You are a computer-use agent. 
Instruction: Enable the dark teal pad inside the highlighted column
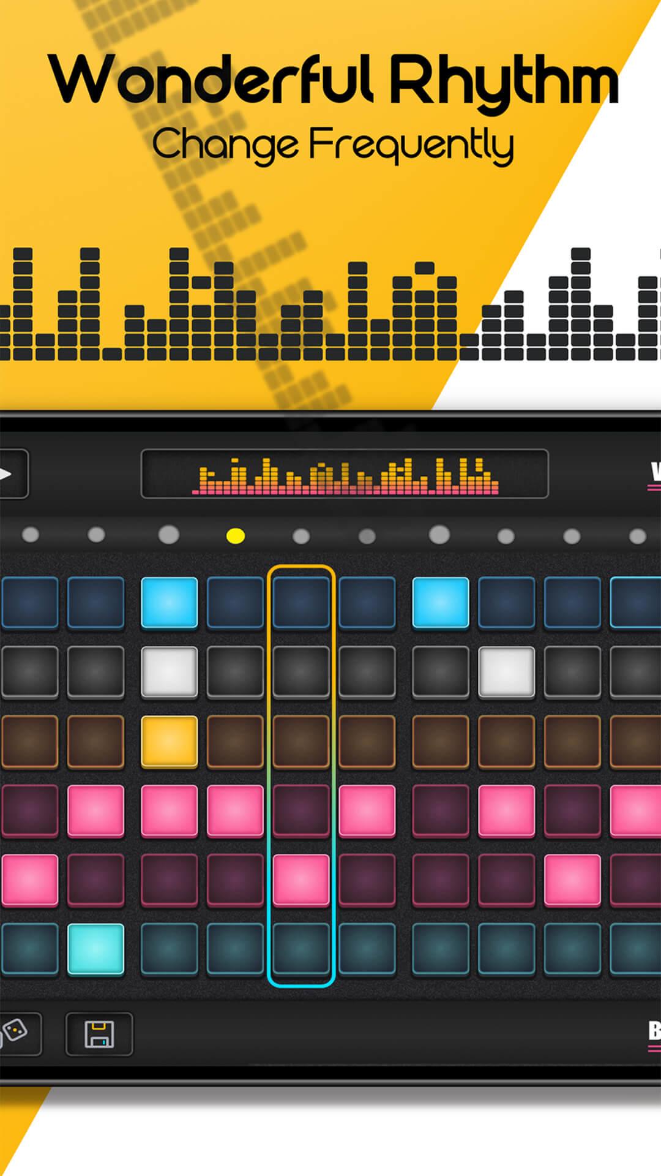pos(301,949)
